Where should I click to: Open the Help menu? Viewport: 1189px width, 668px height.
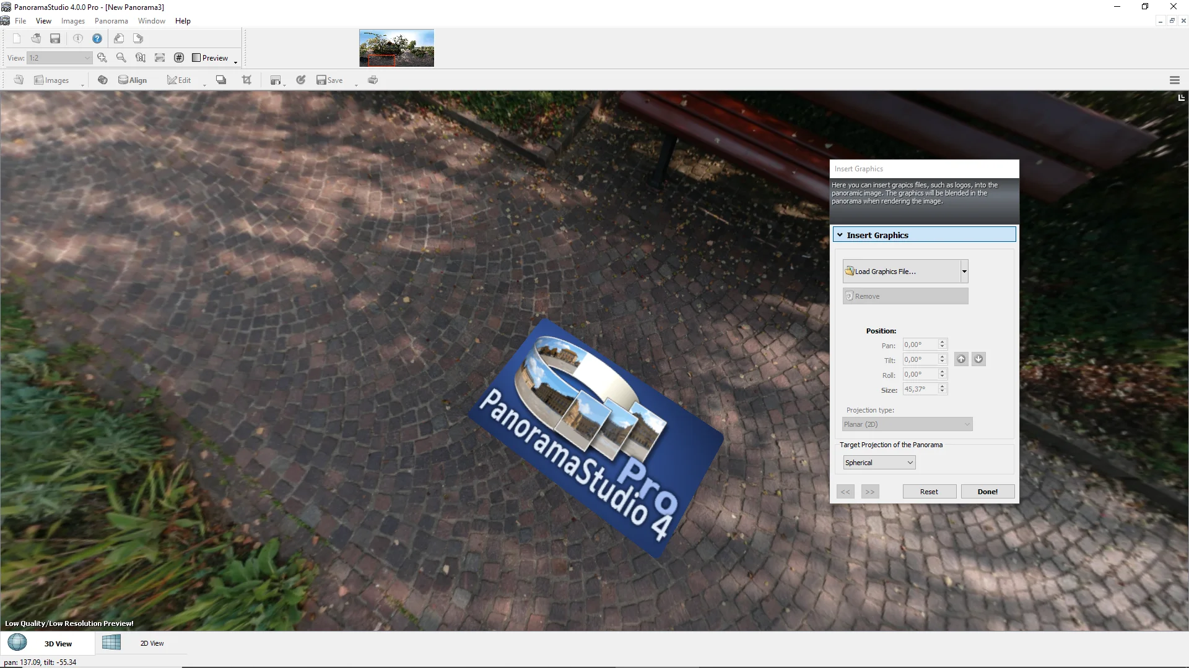183,20
